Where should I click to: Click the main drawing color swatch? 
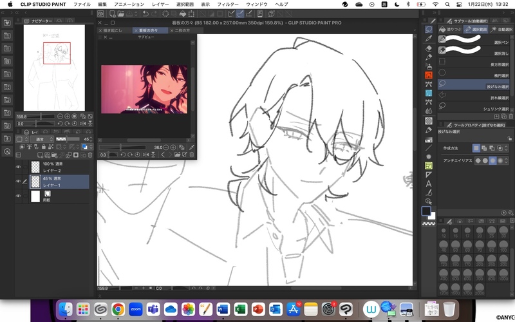[x=426, y=211]
